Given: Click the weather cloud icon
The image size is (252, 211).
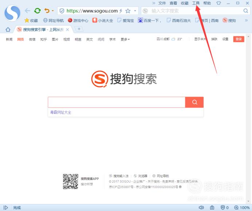Looking at the screenshot, I should point(173,39).
